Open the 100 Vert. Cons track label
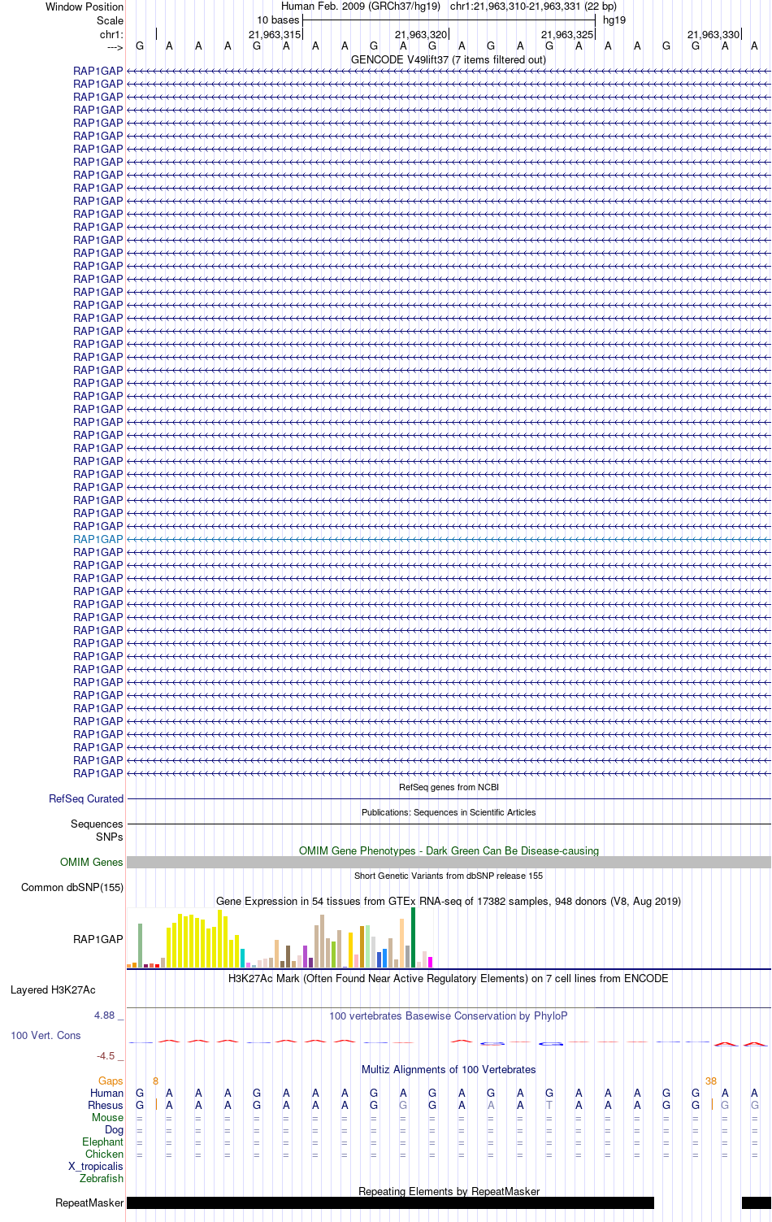This screenshot has height=1222, width=772. click(46, 1035)
